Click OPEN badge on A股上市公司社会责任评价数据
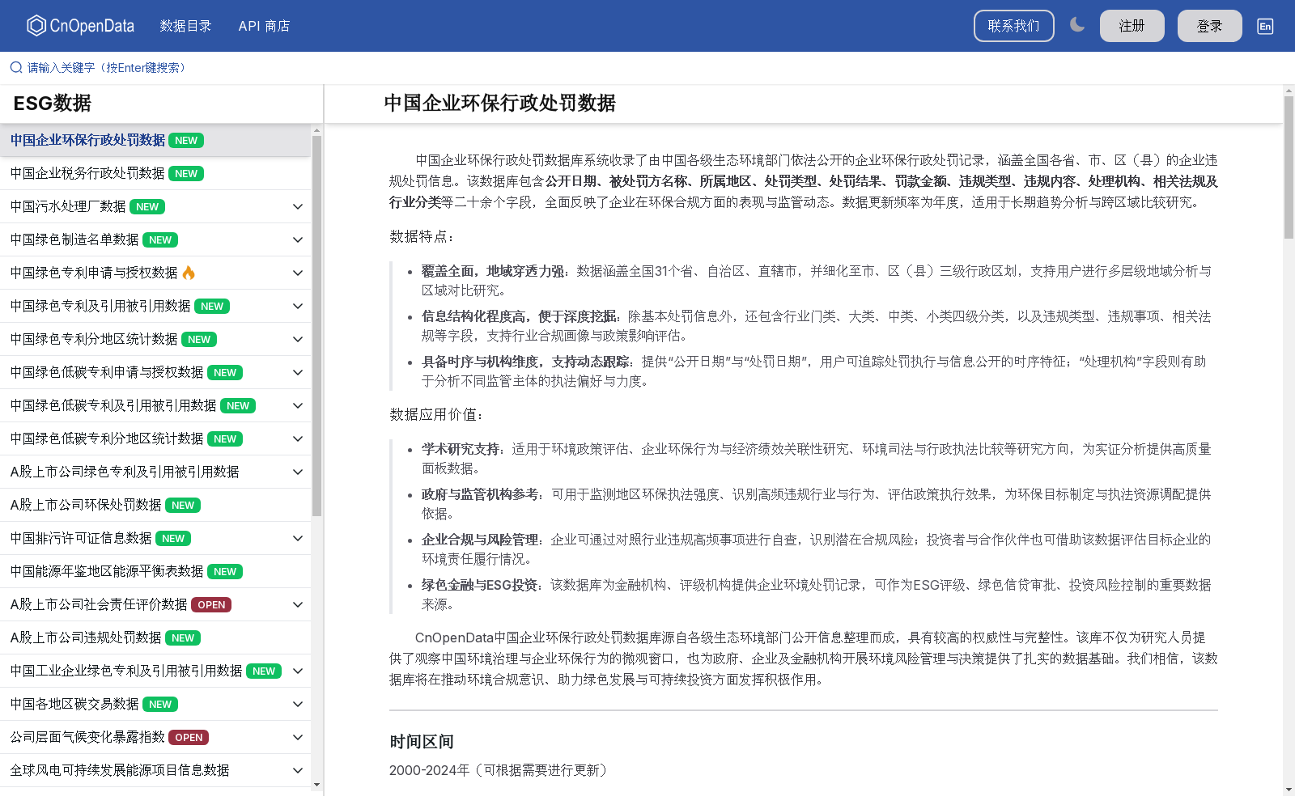 [211, 604]
